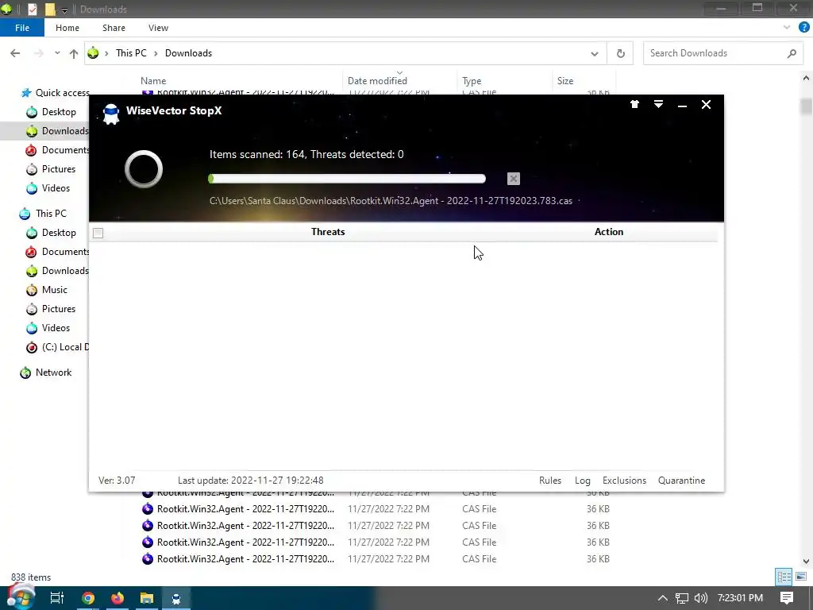Tick the select-all Threats checkbox
This screenshot has width=813, height=610.
click(x=98, y=233)
